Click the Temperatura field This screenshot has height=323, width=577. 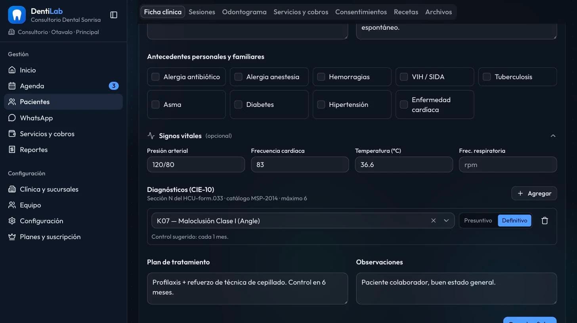click(x=404, y=164)
